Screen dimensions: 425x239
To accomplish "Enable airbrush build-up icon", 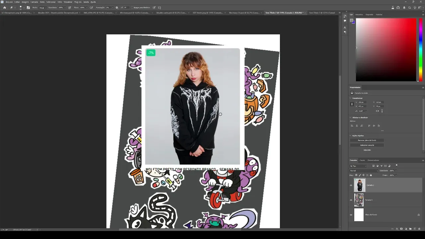I will [91, 7].
